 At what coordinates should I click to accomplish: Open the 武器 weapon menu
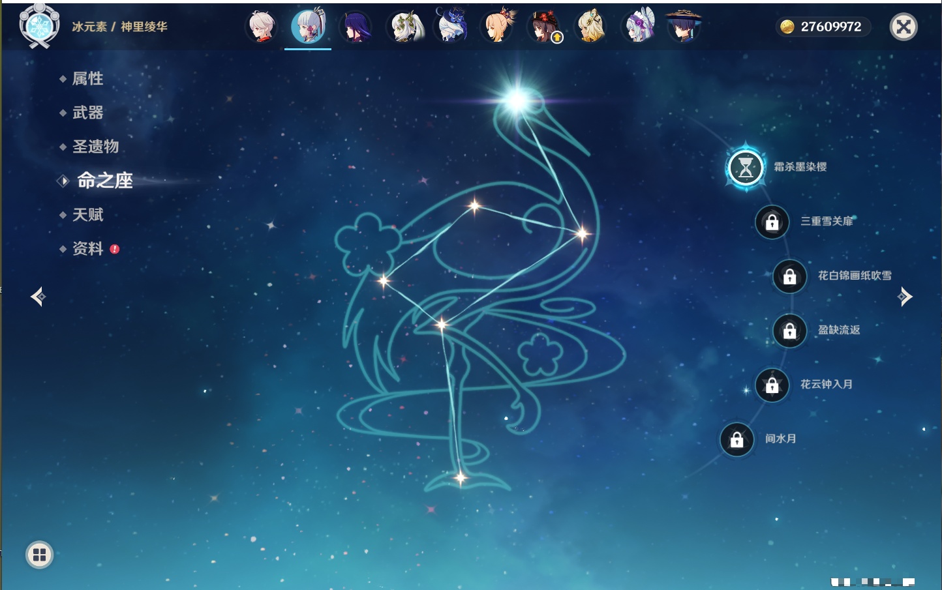coord(87,113)
